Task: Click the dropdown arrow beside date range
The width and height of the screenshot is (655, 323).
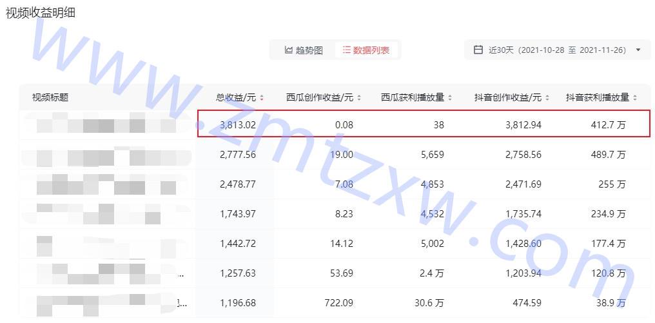Action: [638, 50]
